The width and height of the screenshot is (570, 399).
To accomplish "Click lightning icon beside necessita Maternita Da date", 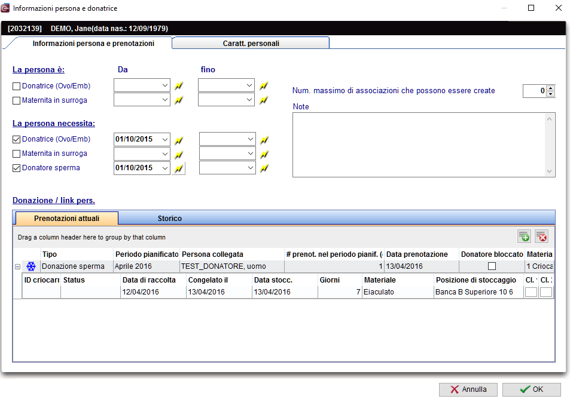I will [178, 154].
